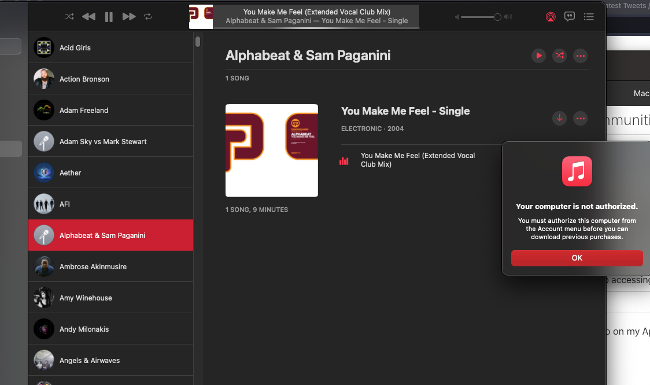Open more options for the album
Image resolution: width=650 pixels, height=385 pixels.
coord(580,118)
